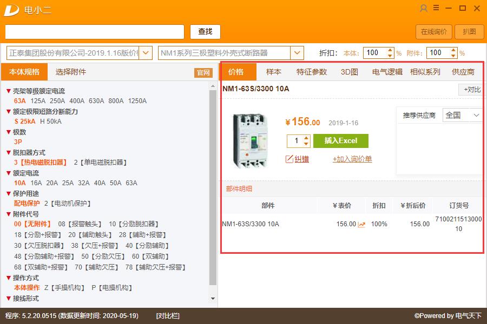Click the 电小二 app logo icon

tap(11, 9)
